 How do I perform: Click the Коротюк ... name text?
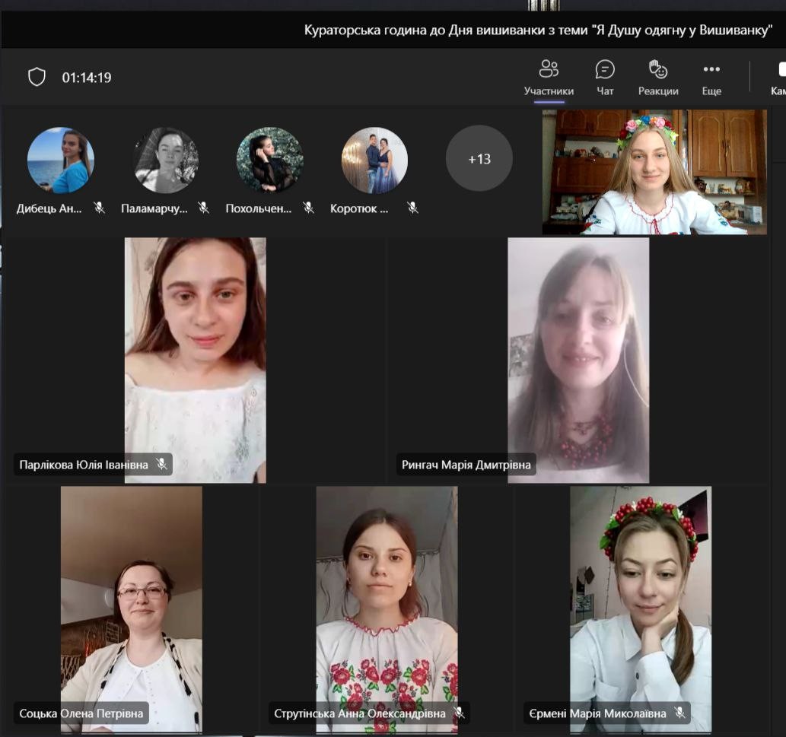click(359, 208)
